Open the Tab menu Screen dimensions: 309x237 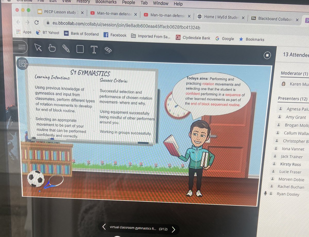click(x=144, y=3)
